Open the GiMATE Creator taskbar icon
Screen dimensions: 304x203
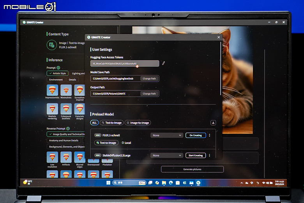coord(198,183)
